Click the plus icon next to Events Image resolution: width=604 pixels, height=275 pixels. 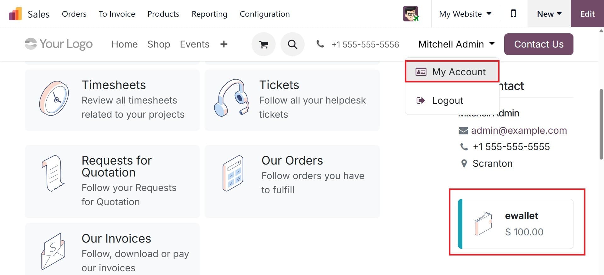(x=223, y=44)
